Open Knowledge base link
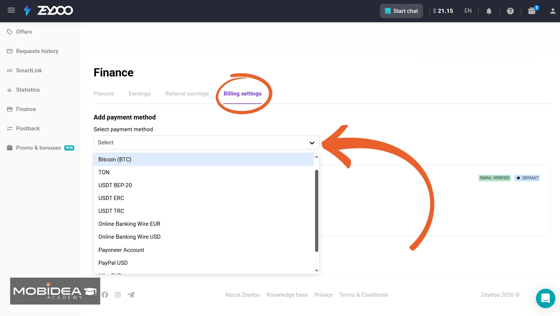 pos(287,295)
